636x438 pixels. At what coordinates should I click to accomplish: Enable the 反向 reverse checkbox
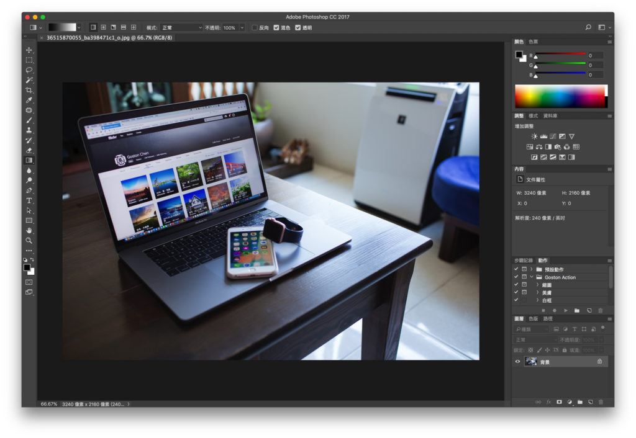click(255, 27)
